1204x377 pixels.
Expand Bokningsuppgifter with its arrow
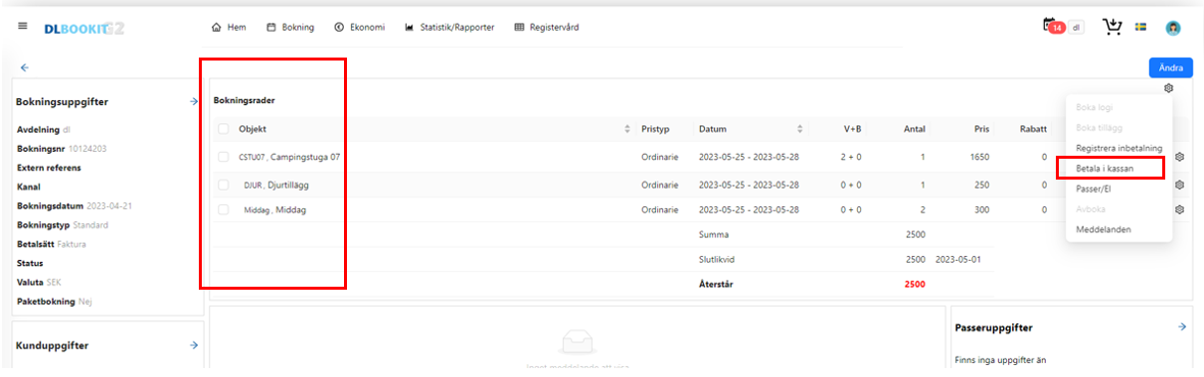[194, 102]
